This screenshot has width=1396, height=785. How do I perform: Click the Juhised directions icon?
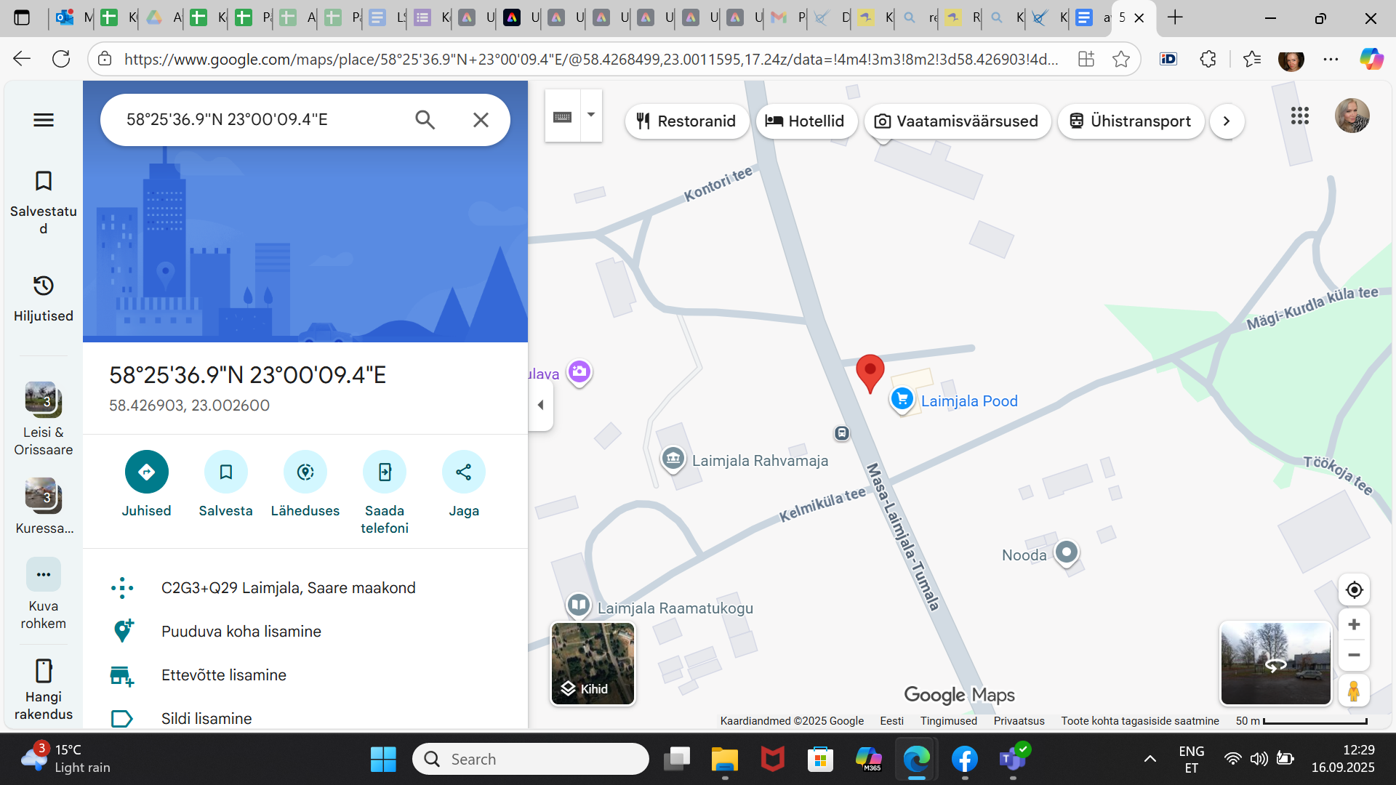[146, 472]
